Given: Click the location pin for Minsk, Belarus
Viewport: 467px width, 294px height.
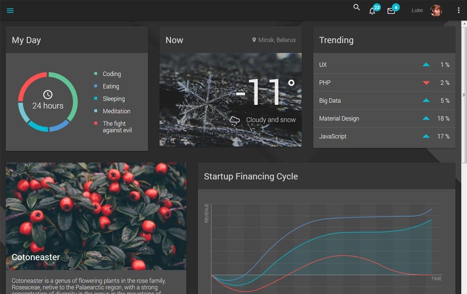Looking at the screenshot, I should click(254, 41).
